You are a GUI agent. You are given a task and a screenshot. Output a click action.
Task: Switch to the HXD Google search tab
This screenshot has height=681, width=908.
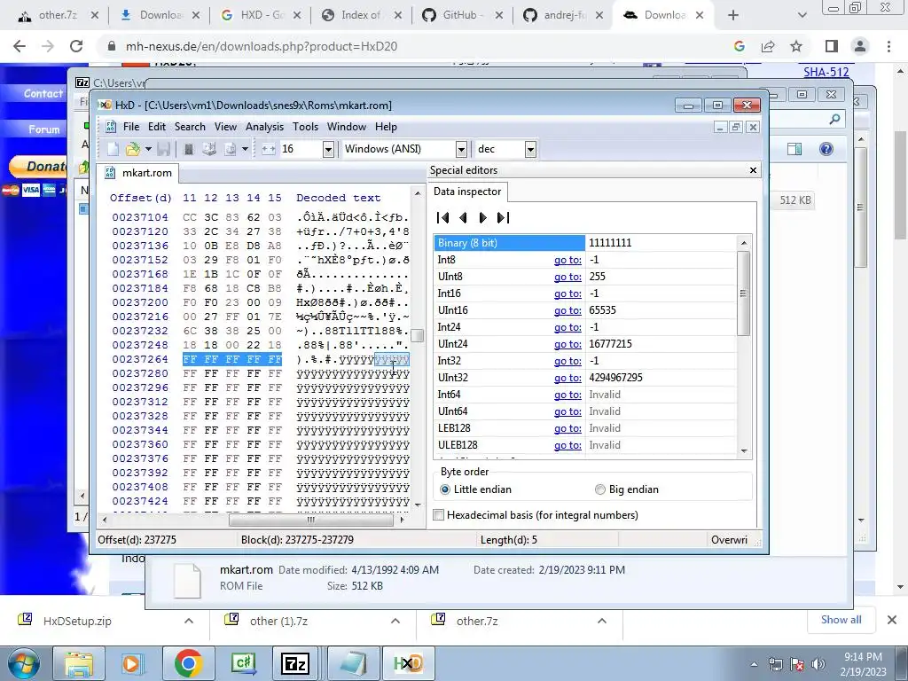point(261,15)
